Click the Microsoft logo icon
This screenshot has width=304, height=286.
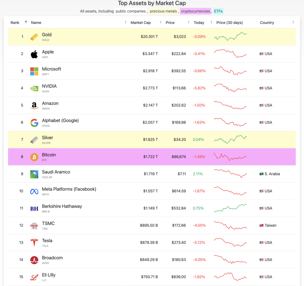coord(34,71)
